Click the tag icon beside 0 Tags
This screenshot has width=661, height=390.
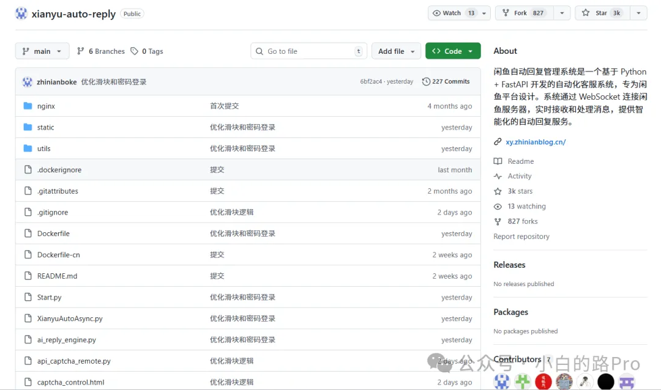[135, 51]
